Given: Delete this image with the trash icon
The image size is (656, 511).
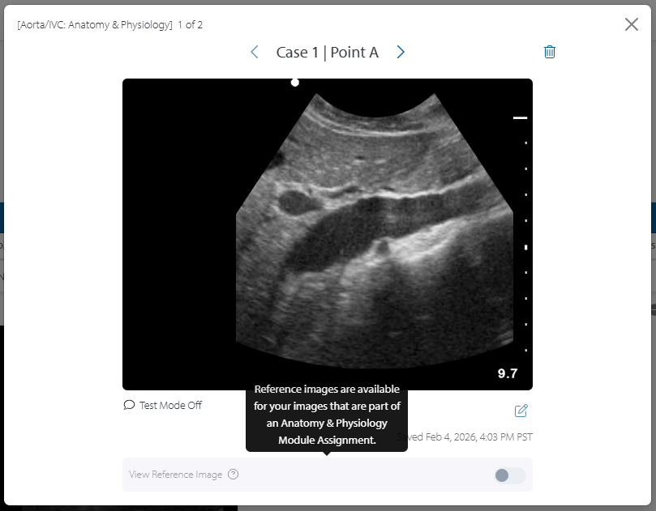Looking at the screenshot, I should (x=550, y=52).
